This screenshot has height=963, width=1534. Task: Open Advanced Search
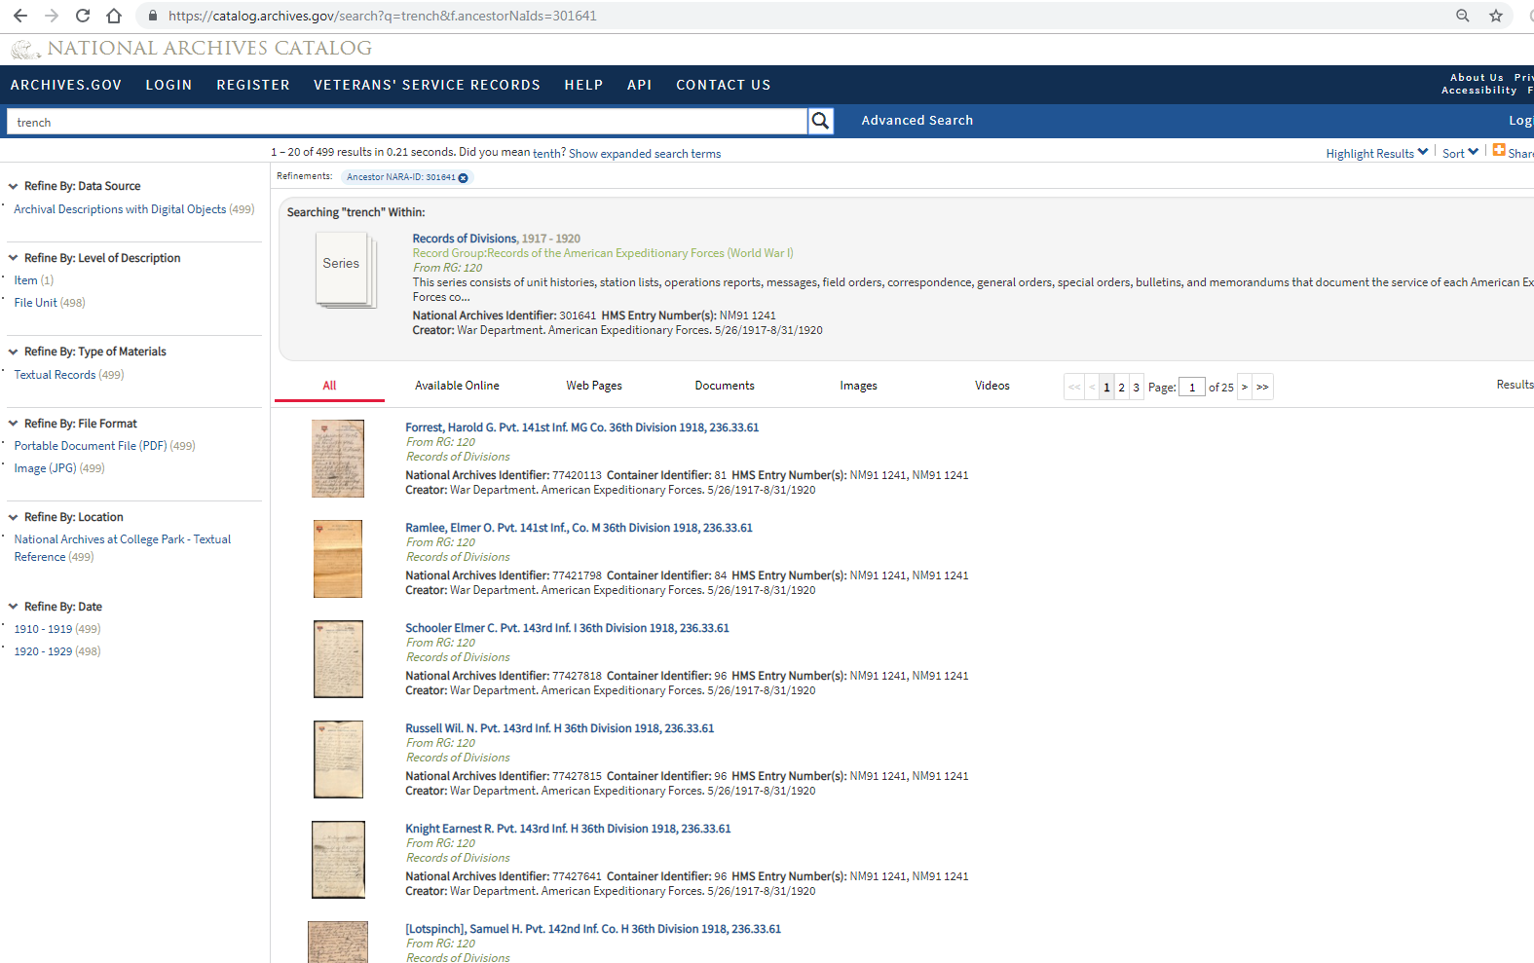[917, 121]
